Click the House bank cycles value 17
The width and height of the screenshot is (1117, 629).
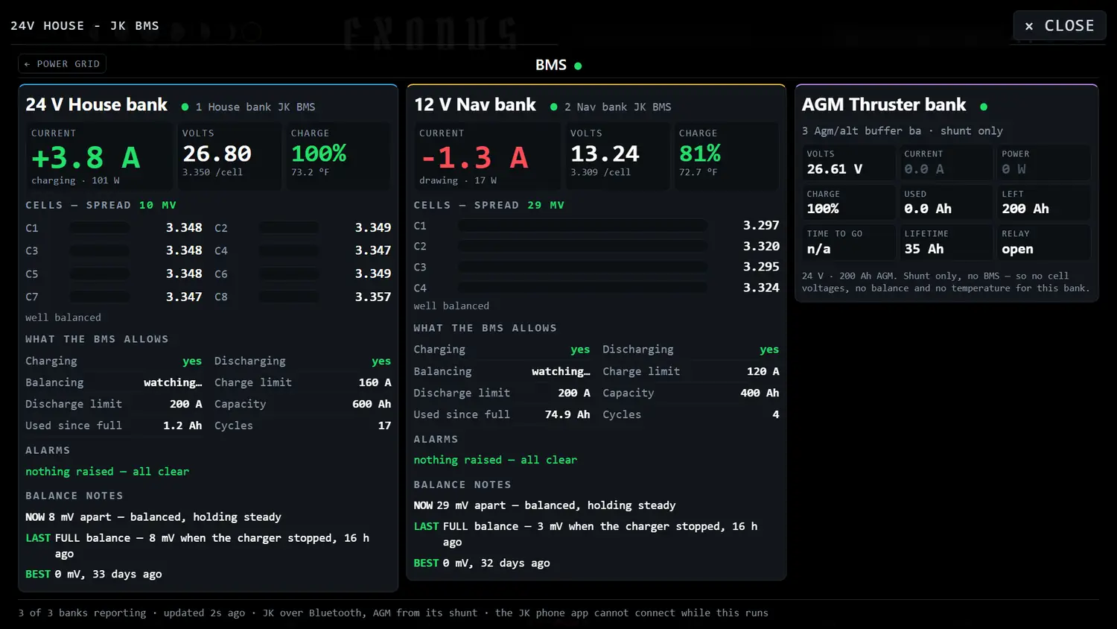pos(384,426)
